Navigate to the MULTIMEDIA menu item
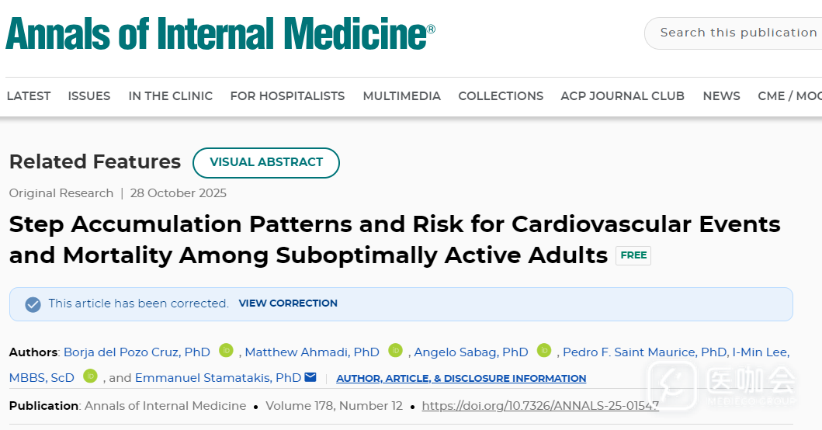The width and height of the screenshot is (822, 430). pos(401,96)
